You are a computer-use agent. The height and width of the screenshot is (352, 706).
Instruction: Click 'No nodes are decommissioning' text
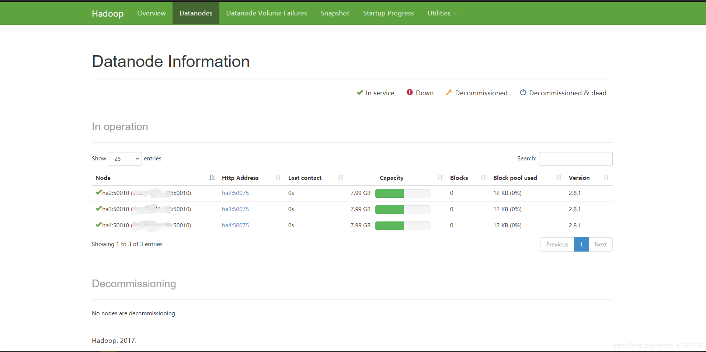(x=133, y=313)
